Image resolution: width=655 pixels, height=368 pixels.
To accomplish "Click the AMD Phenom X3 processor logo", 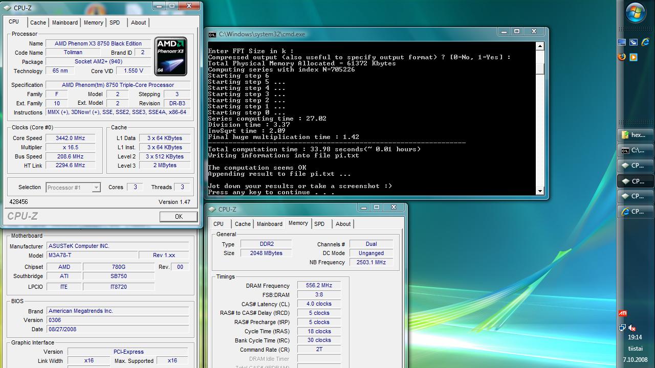I will [x=171, y=55].
